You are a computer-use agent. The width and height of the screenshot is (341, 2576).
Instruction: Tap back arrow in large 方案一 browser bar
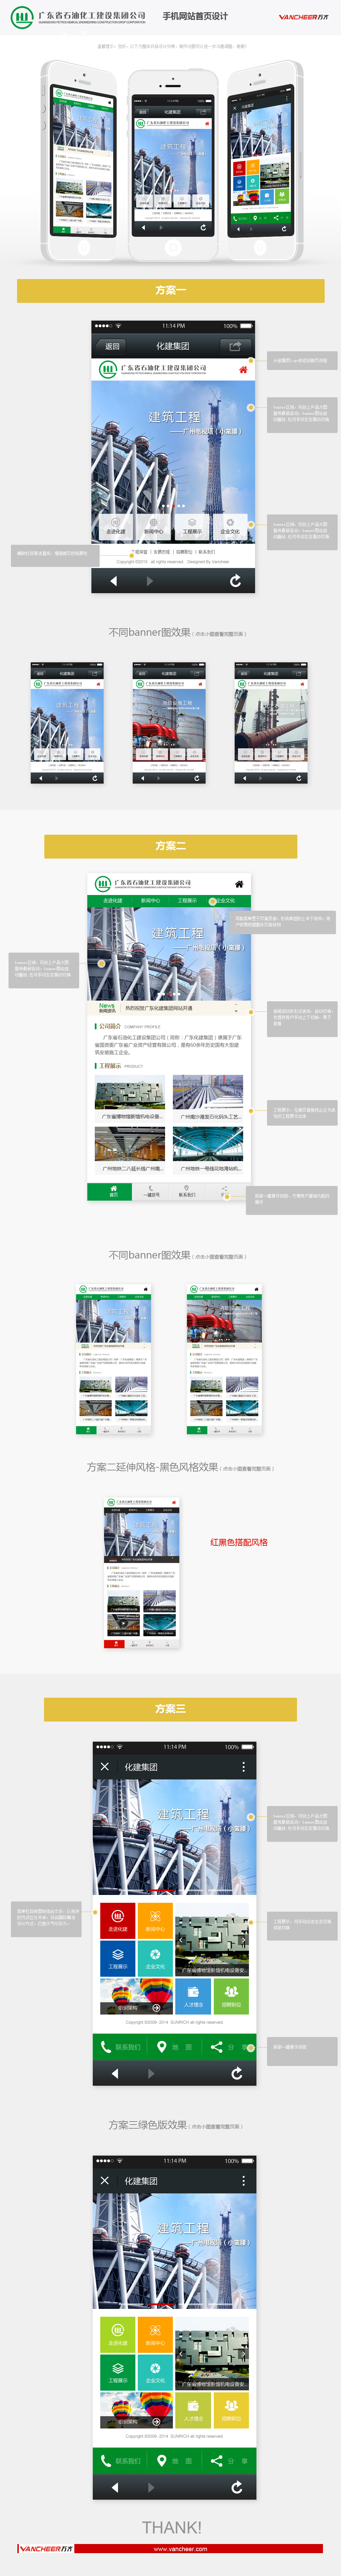pos(113,580)
